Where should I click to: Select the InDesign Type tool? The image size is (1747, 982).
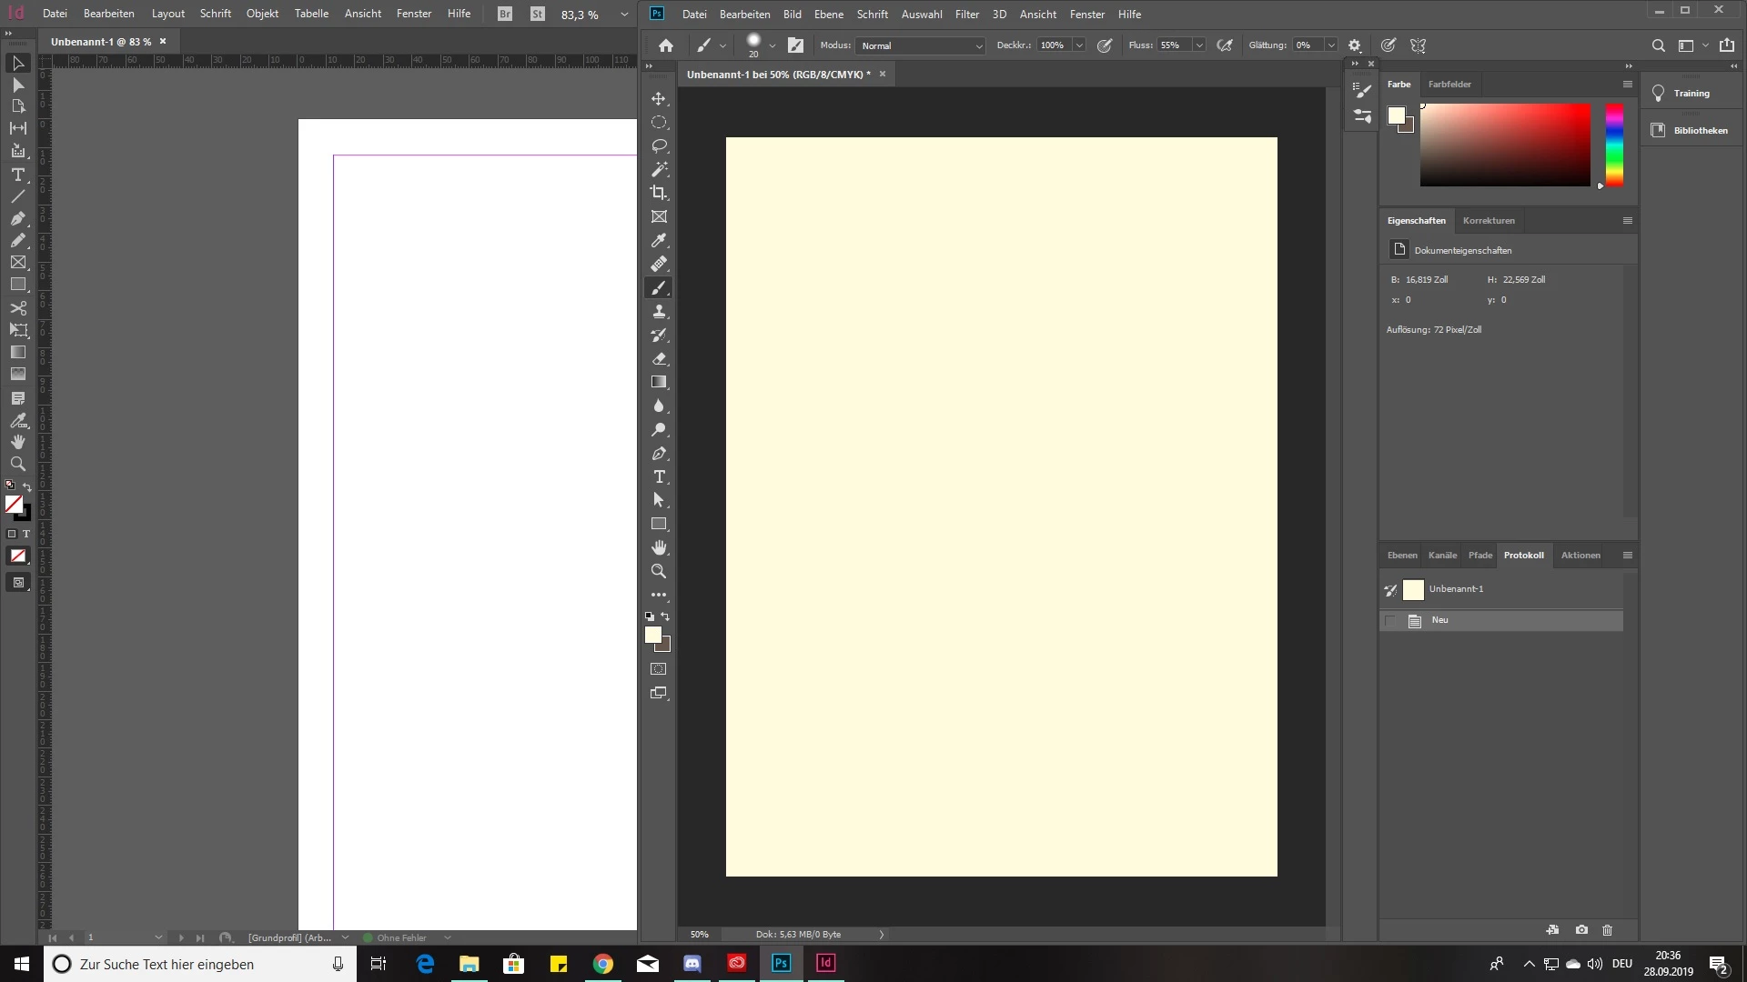click(x=17, y=174)
